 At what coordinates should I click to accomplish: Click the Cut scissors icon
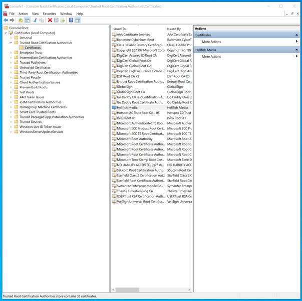[x=36, y=20]
